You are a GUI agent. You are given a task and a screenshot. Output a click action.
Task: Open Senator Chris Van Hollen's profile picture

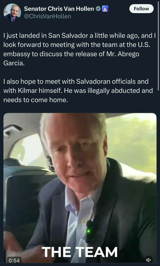click(12, 13)
